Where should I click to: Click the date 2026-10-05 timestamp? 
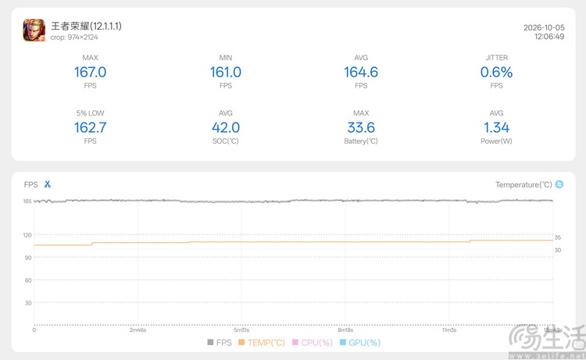pos(544,27)
